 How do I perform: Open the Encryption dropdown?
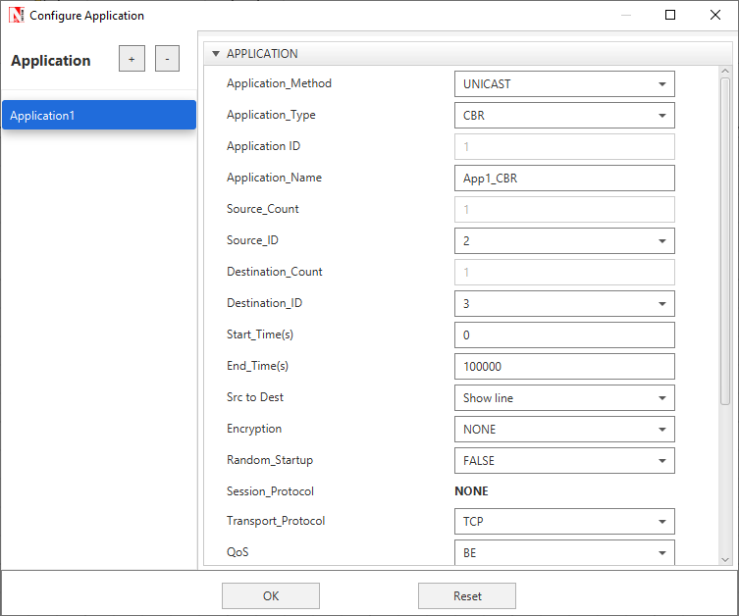[564, 429]
